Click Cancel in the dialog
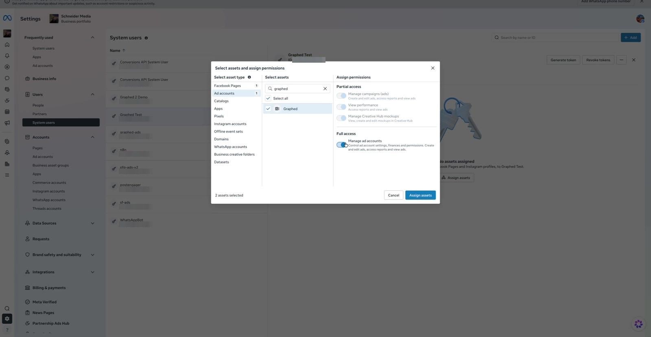Image resolution: width=651 pixels, height=337 pixels. pos(393,195)
